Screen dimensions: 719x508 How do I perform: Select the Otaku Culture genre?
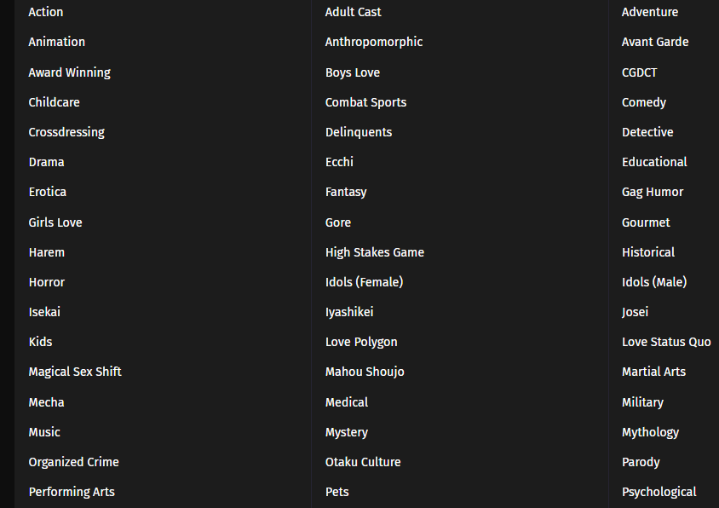[363, 462]
